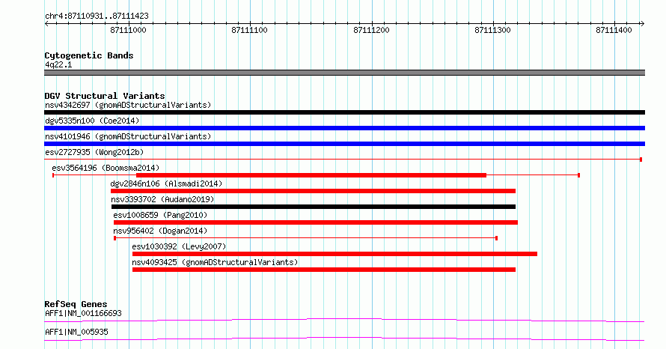This screenshot has height=349, width=666.
Task: Click the 87111000 ruler coordinate
Action: click(128, 30)
